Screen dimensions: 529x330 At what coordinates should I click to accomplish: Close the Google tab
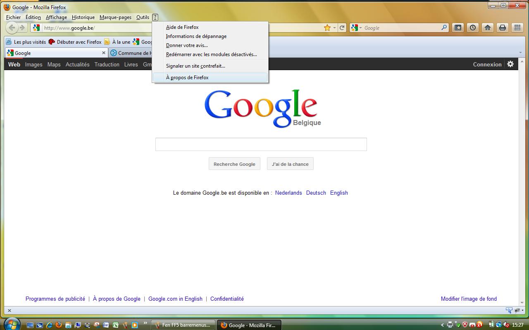click(104, 53)
